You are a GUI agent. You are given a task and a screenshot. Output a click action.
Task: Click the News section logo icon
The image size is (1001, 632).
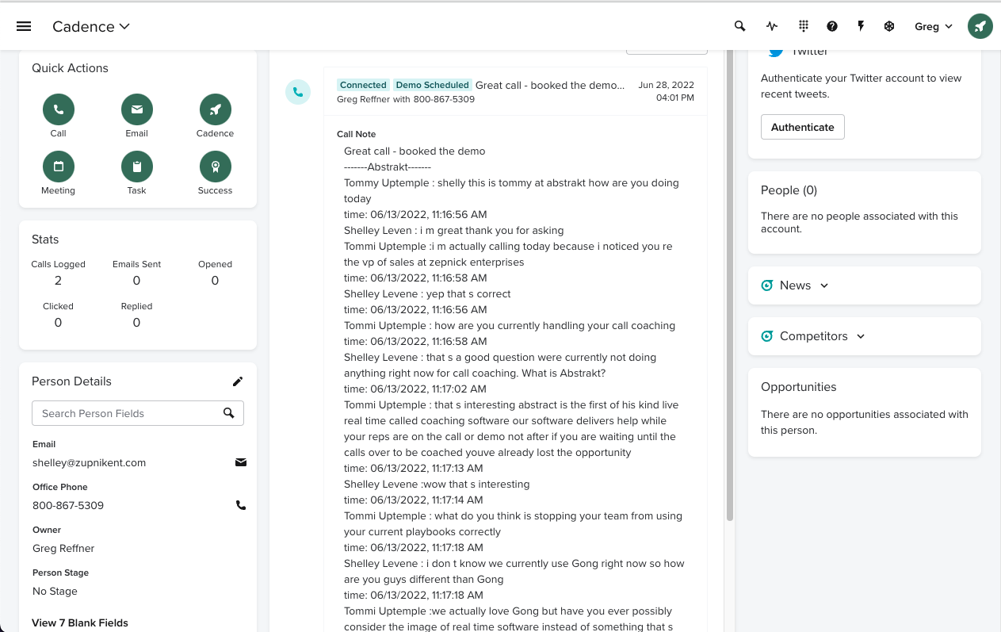pos(766,285)
